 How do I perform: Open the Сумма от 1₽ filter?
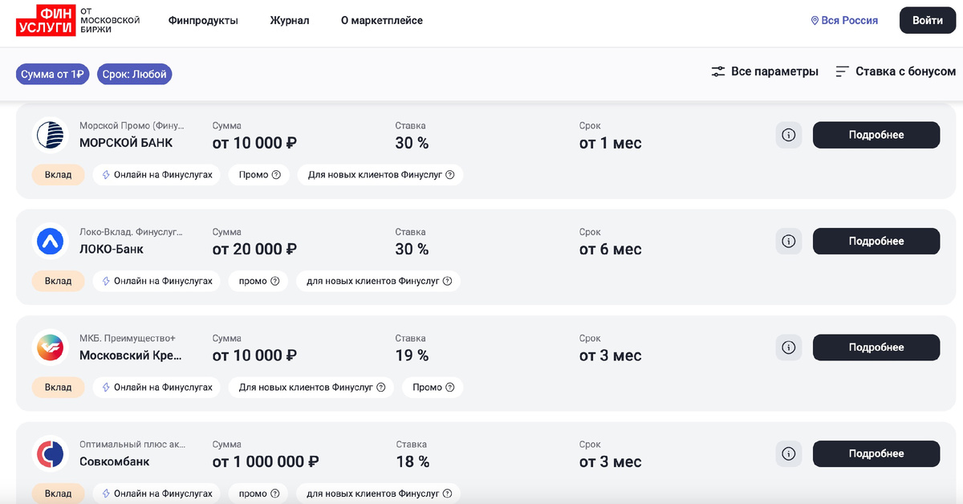tap(53, 75)
